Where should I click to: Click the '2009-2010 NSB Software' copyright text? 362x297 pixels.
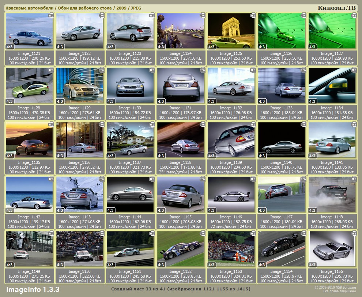tap(337, 287)
